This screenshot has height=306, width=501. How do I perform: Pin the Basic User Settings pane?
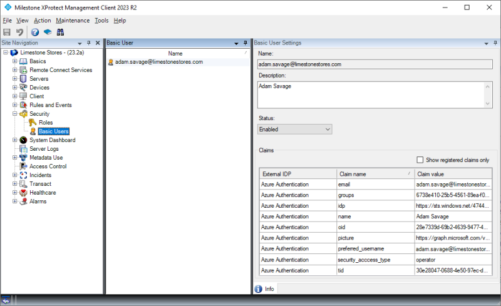[x=495, y=43]
